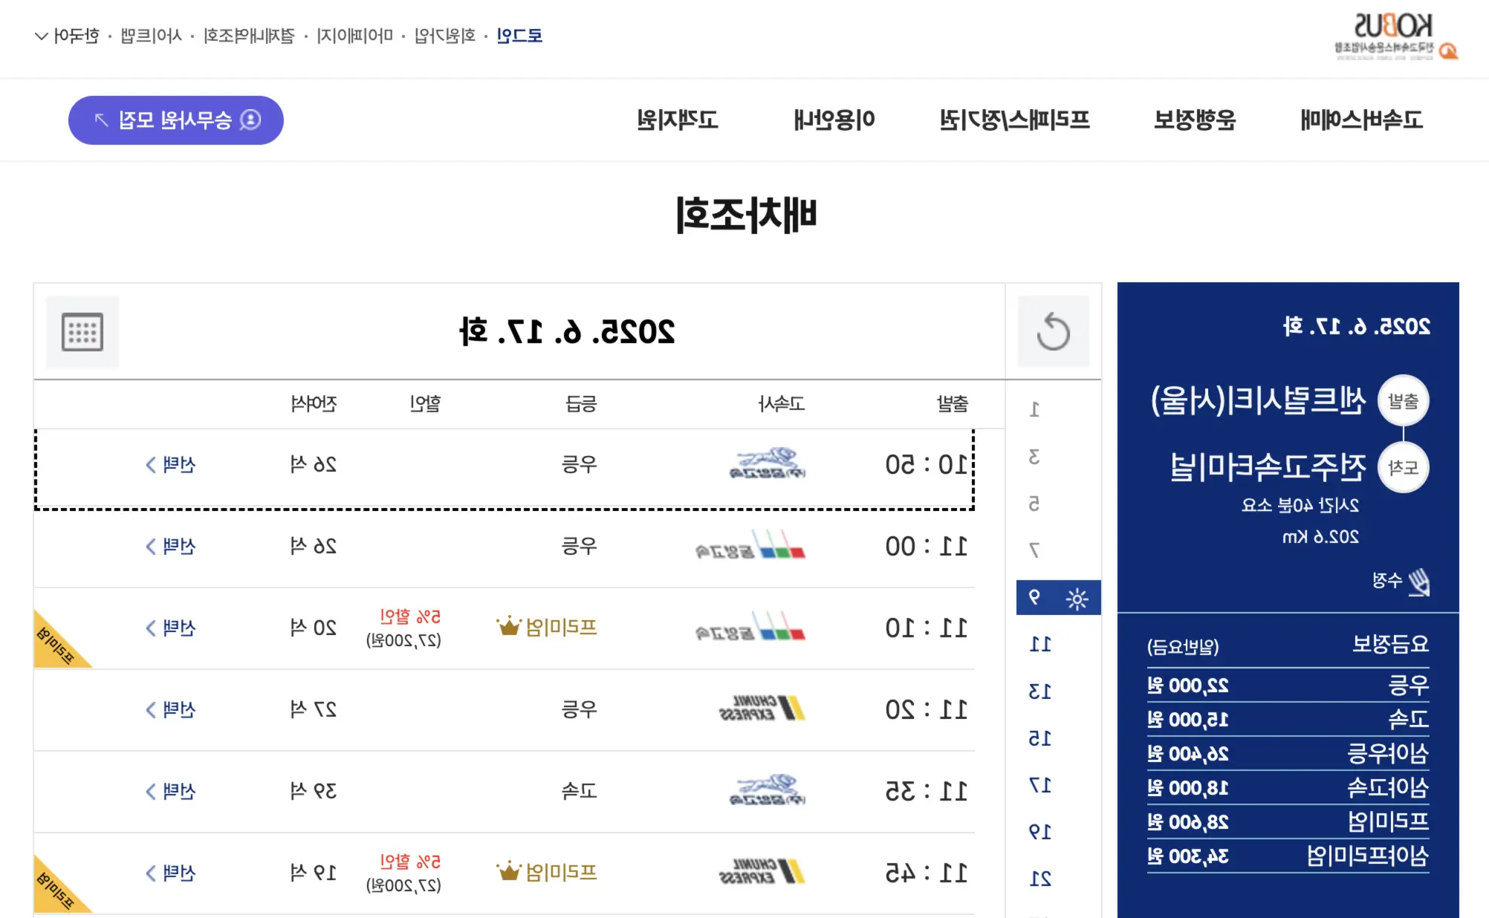Select the hour 11 time tab

point(1040,644)
